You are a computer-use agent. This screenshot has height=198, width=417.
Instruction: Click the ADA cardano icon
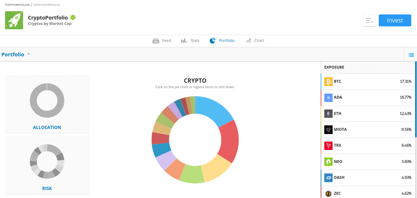pos(328,98)
